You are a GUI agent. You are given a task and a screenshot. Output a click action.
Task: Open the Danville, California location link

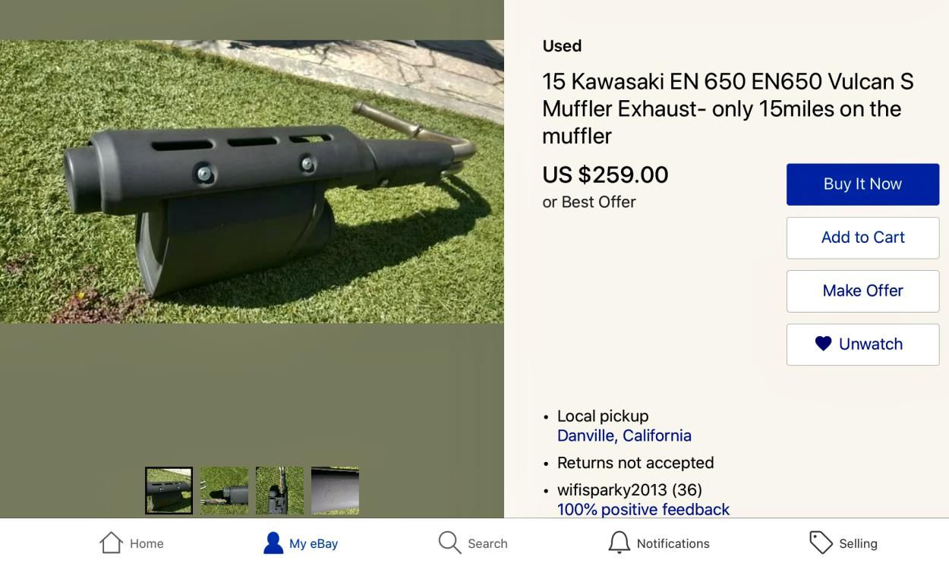pyautogui.click(x=624, y=436)
